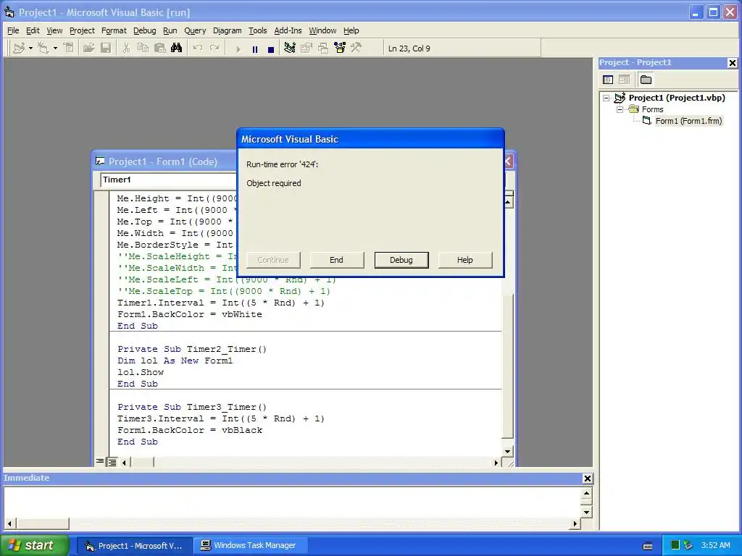Toggle Folders view in Project panel
This screenshot has width=742, height=556.
click(x=646, y=80)
